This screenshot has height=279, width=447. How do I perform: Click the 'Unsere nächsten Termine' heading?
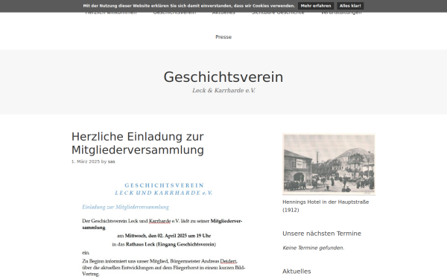tap(322, 234)
